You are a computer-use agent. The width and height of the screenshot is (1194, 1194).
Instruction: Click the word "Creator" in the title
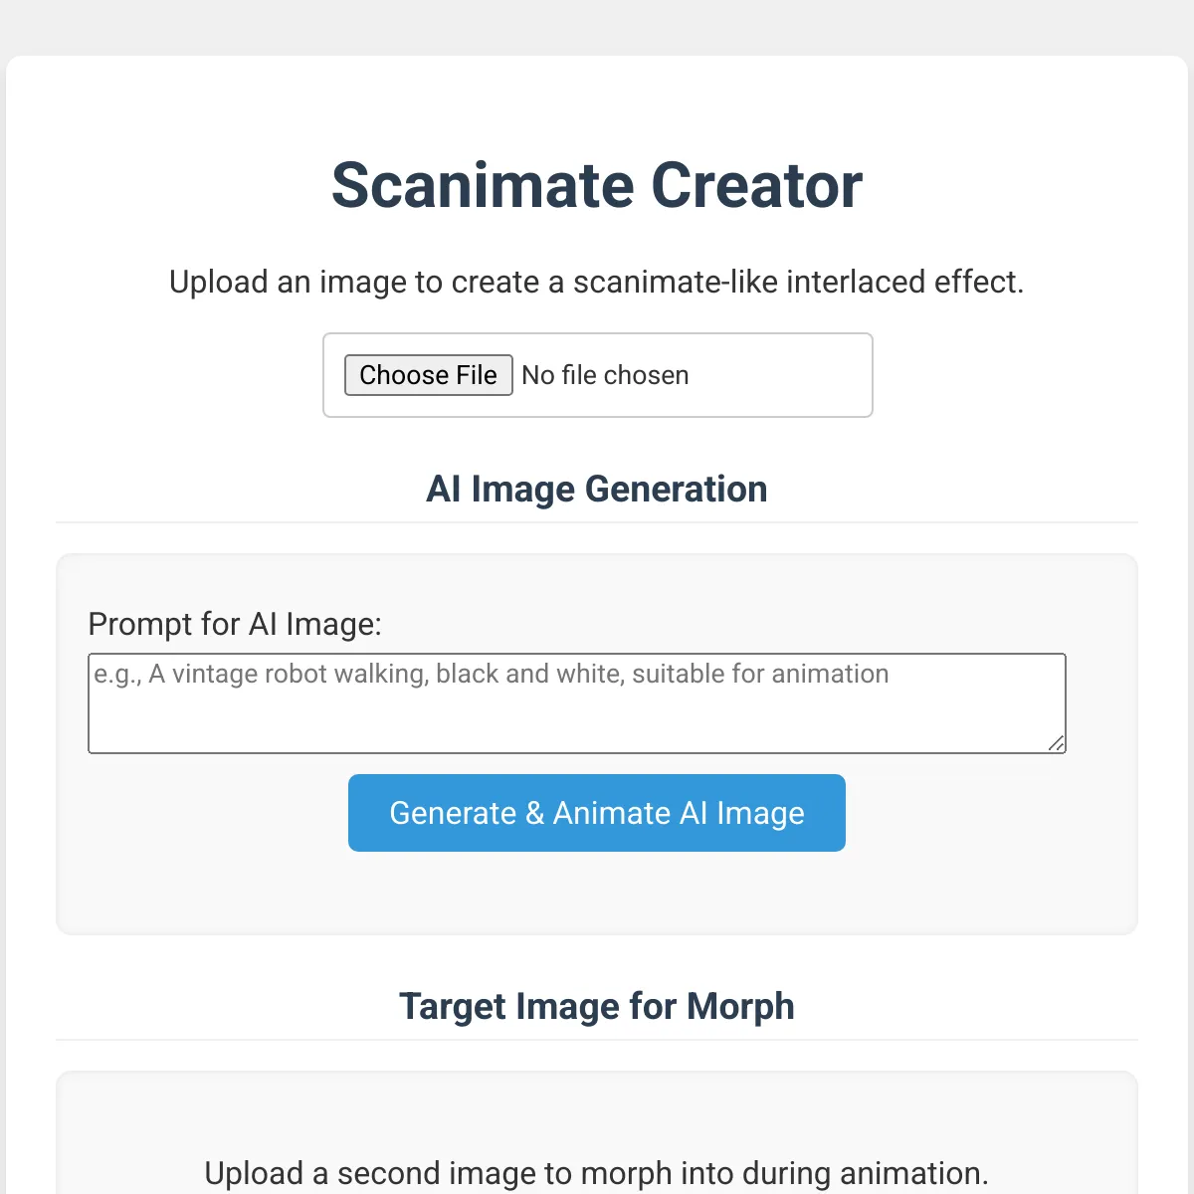pyautogui.click(x=756, y=185)
